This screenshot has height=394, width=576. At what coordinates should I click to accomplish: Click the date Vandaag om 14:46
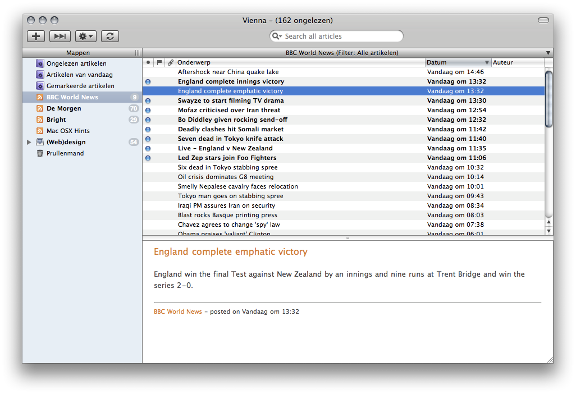[455, 72]
